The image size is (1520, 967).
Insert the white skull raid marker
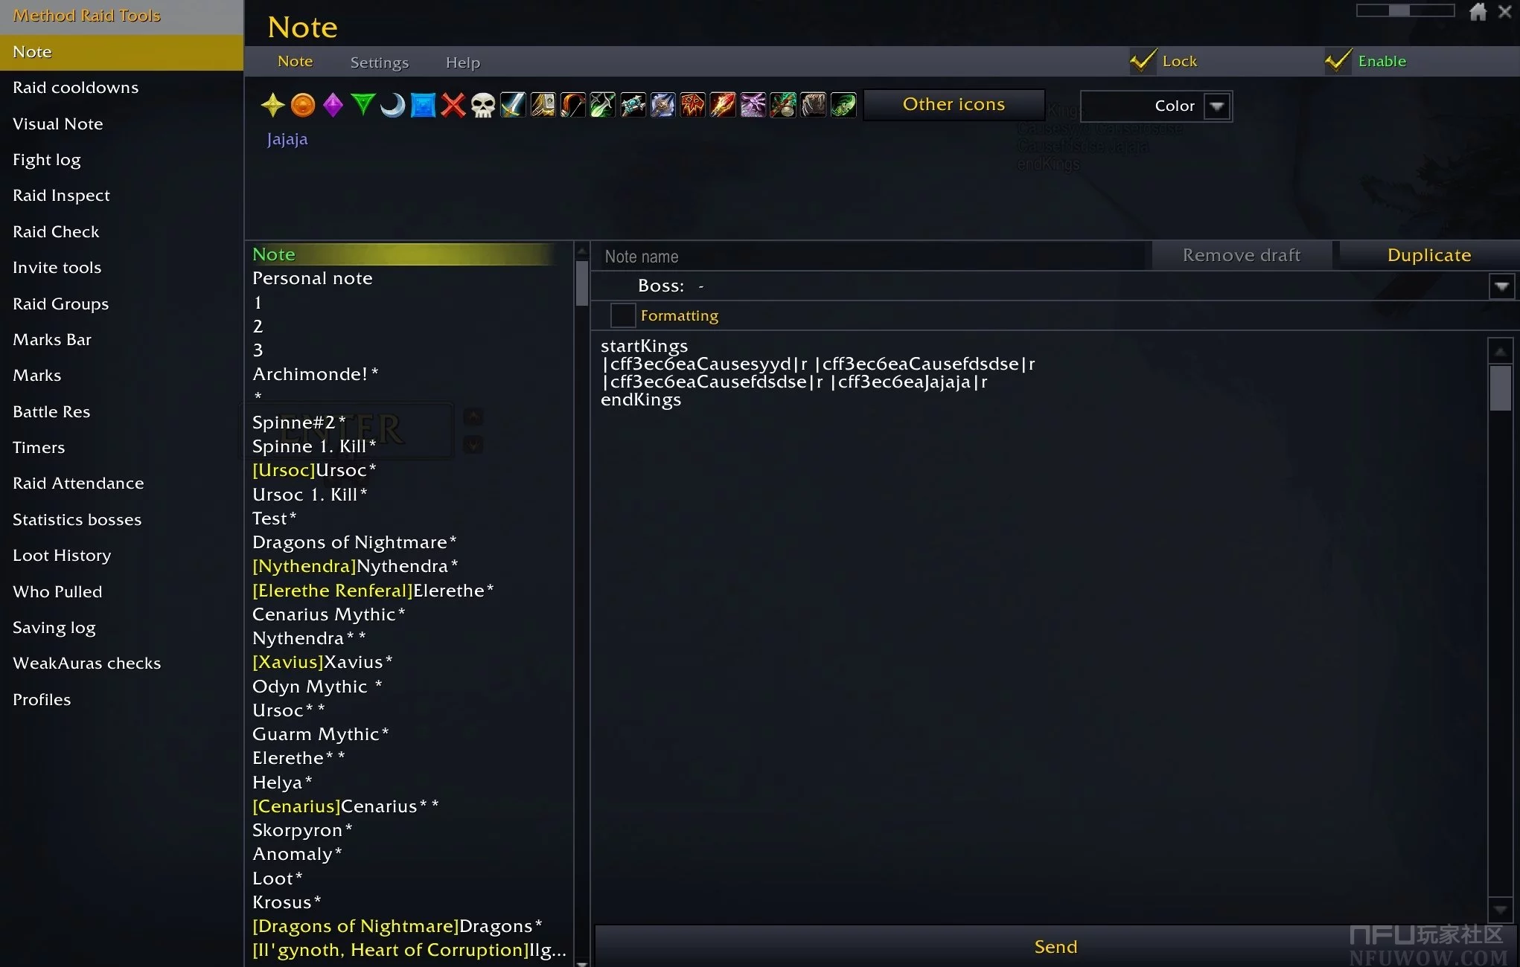(482, 105)
